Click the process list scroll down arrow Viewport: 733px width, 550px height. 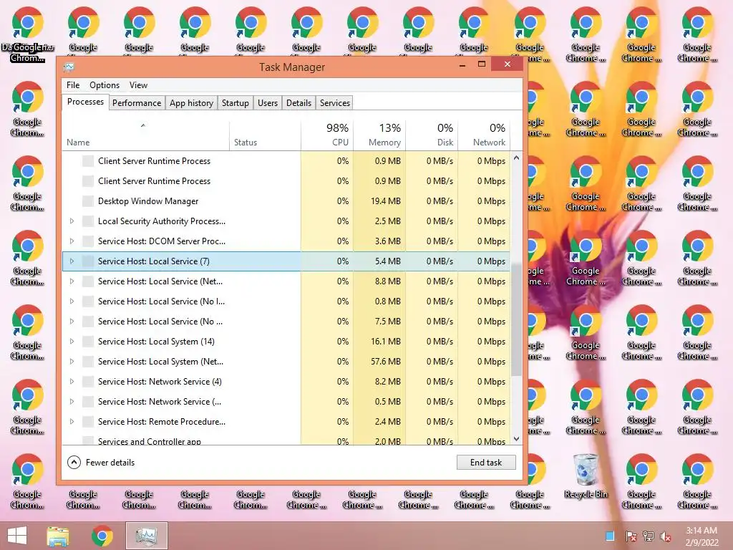(517, 439)
